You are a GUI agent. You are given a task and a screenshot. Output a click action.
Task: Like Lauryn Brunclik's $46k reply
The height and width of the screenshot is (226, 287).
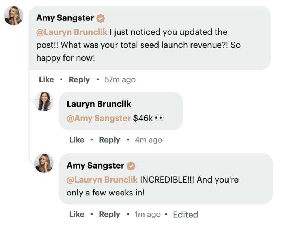[x=77, y=140]
